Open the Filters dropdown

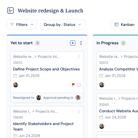[22, 25]
